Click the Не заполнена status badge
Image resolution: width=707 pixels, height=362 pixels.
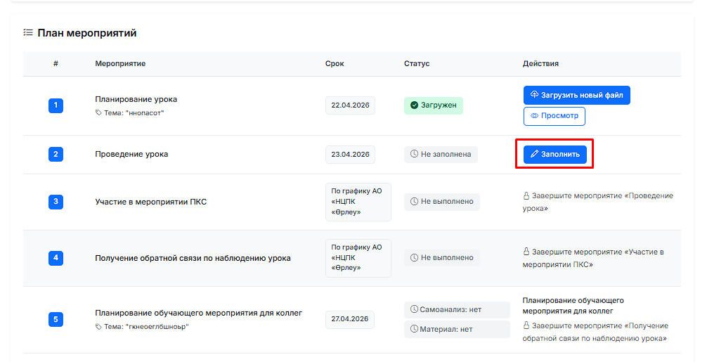pyautogui.click(x=441, y=154)
